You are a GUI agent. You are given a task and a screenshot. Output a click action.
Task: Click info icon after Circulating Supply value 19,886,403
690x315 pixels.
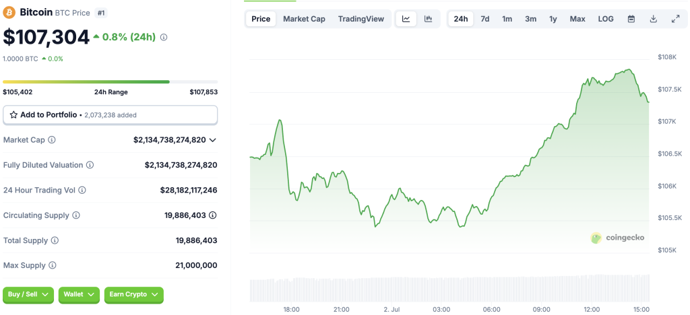coord(212,215)
